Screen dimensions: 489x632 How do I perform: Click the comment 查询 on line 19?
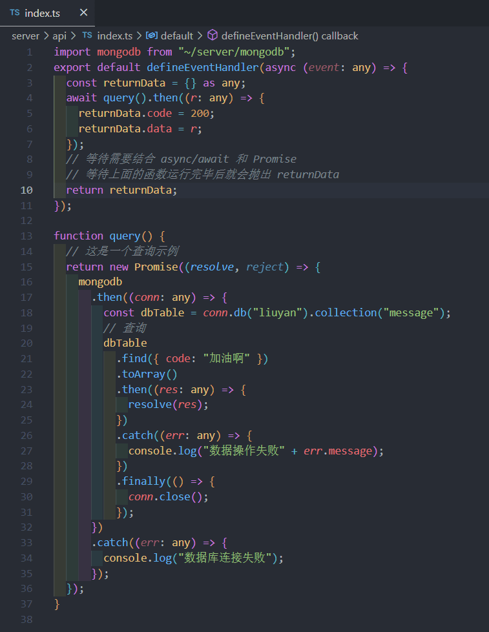[125, 328]
